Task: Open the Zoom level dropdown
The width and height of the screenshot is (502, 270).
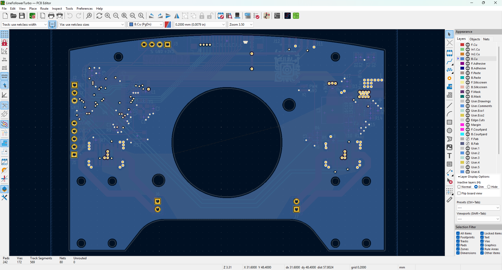Action: [x=241, y=25]
